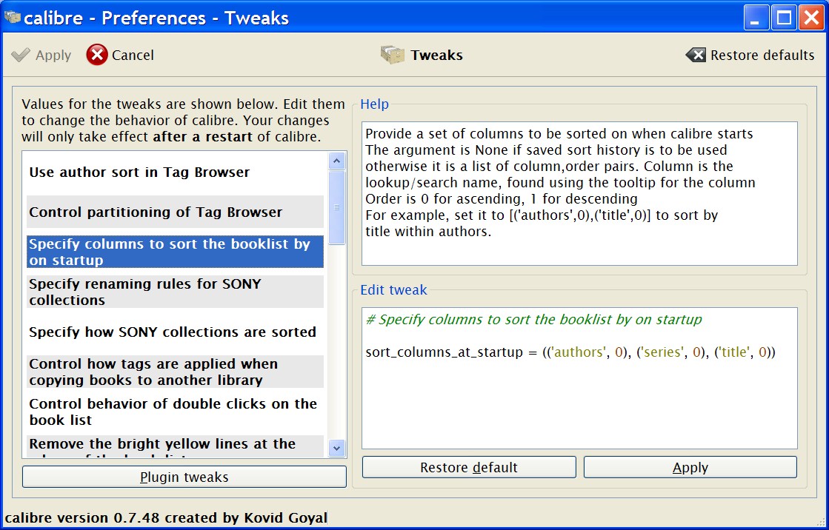Viewport: 829px width, 530px height.
Task: Click the Tweaks header icon
Action: [x=393, y=55]
